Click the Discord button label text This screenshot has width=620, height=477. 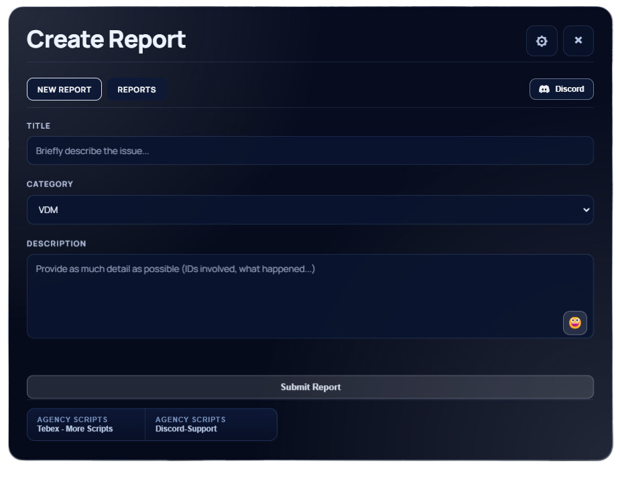pos(569,89)
